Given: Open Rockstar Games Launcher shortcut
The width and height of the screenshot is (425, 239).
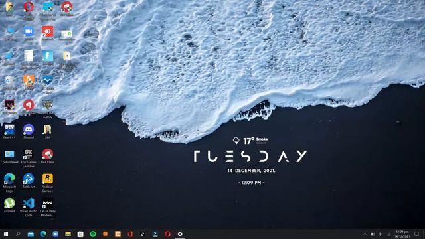Looking at the screenshot, I should (x=48, y=183).
